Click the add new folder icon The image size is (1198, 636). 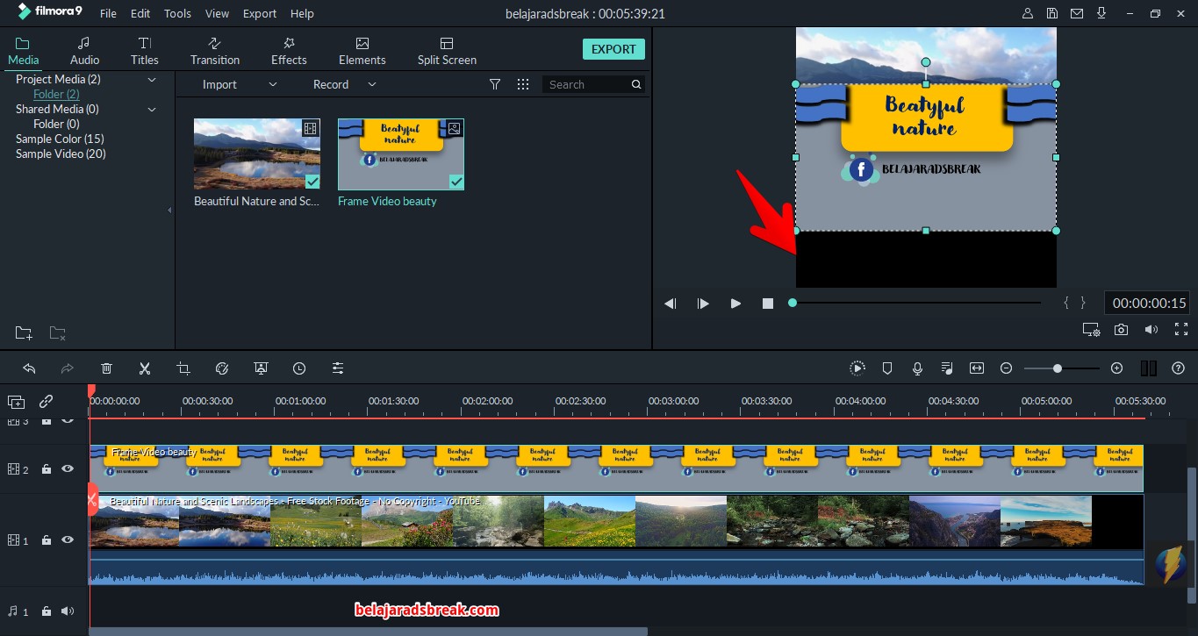pyautogui.click(x=24, y=333)
